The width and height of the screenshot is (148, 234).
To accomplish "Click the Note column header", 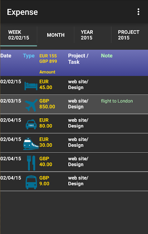I will click(107, 56).
